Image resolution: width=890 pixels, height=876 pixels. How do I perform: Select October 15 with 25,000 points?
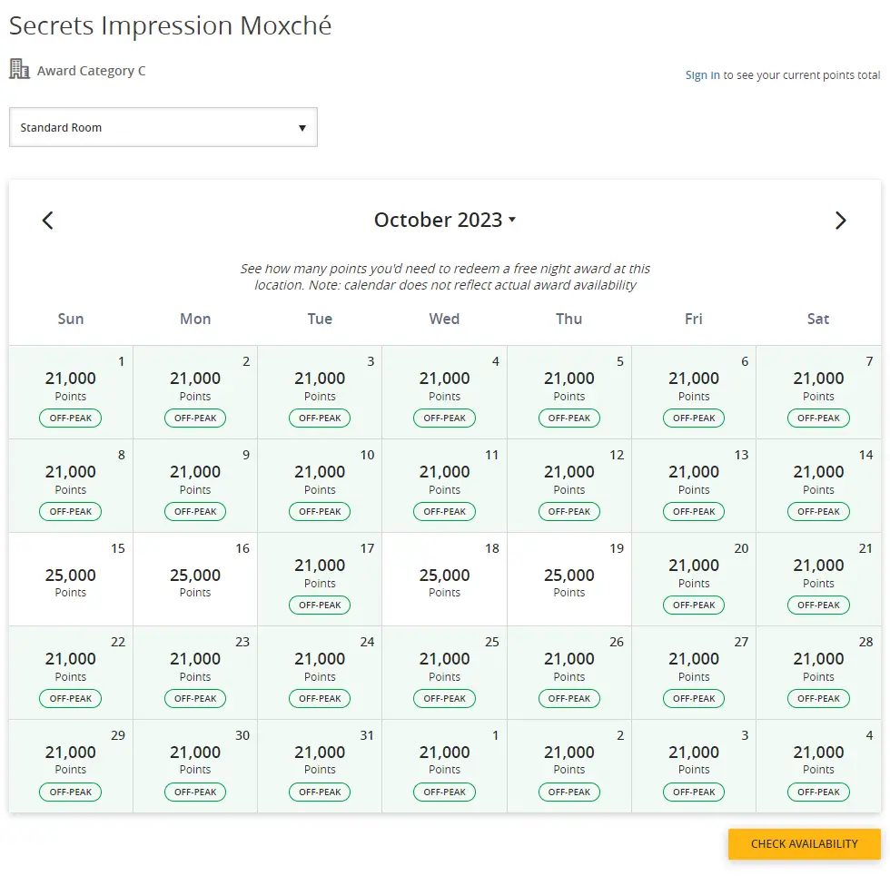pyautogui.click(x=71, y=578)
